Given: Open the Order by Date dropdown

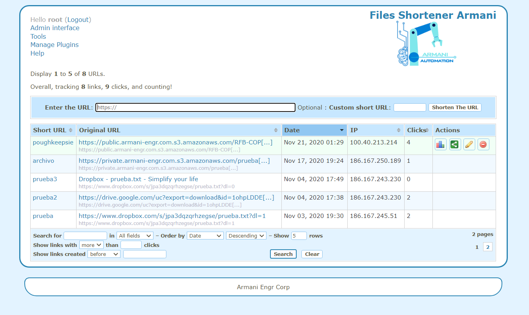Looking at the screenshot, I should [205, 236].
